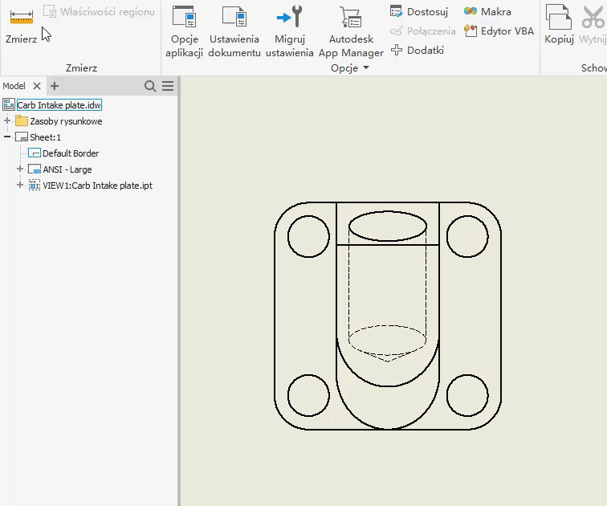607x506 pixels.
Task: Open the browser panel hamburger menu
Action: (168, 86)
